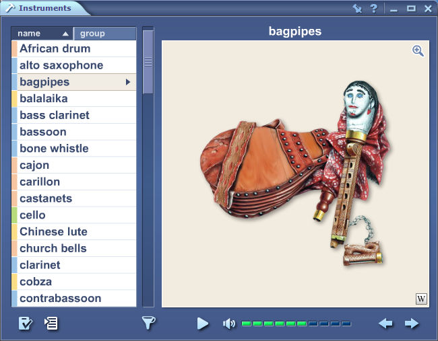Select African drum in the list
Viewport: 438px width, 341px height.
coord(55,48)
